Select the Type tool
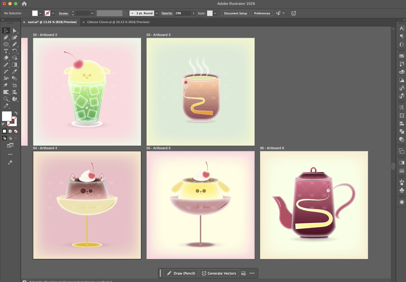The image size is (406, 282). [x=6, y=51]
